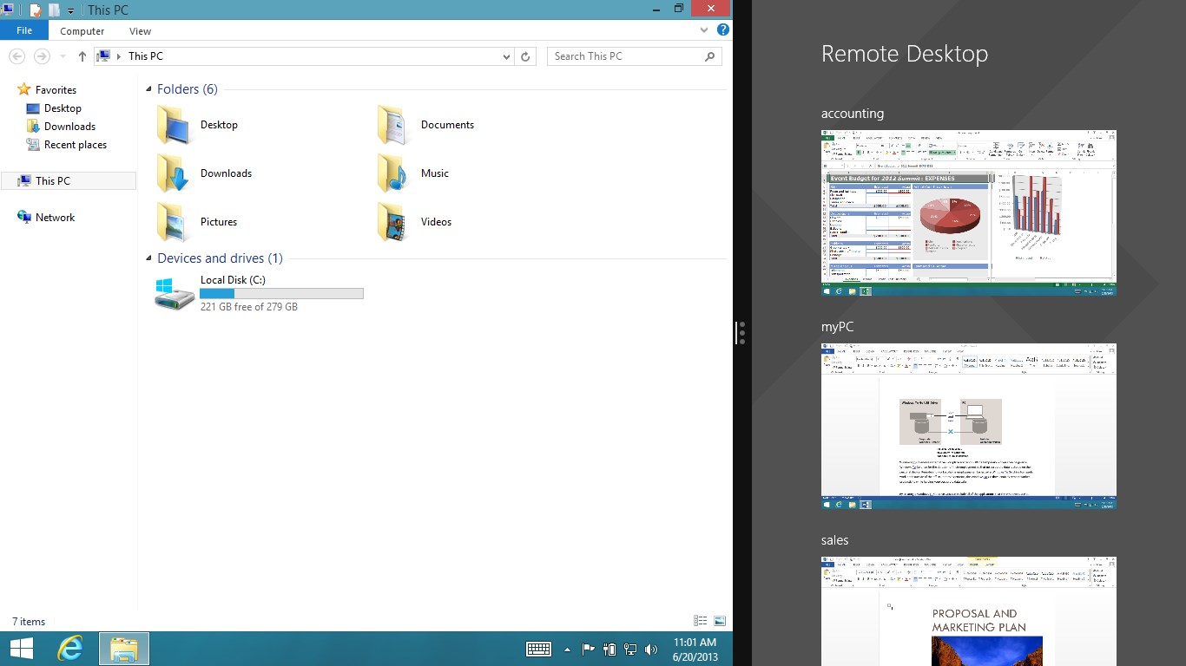Open Internet Explorer from the taskbar

70,649
